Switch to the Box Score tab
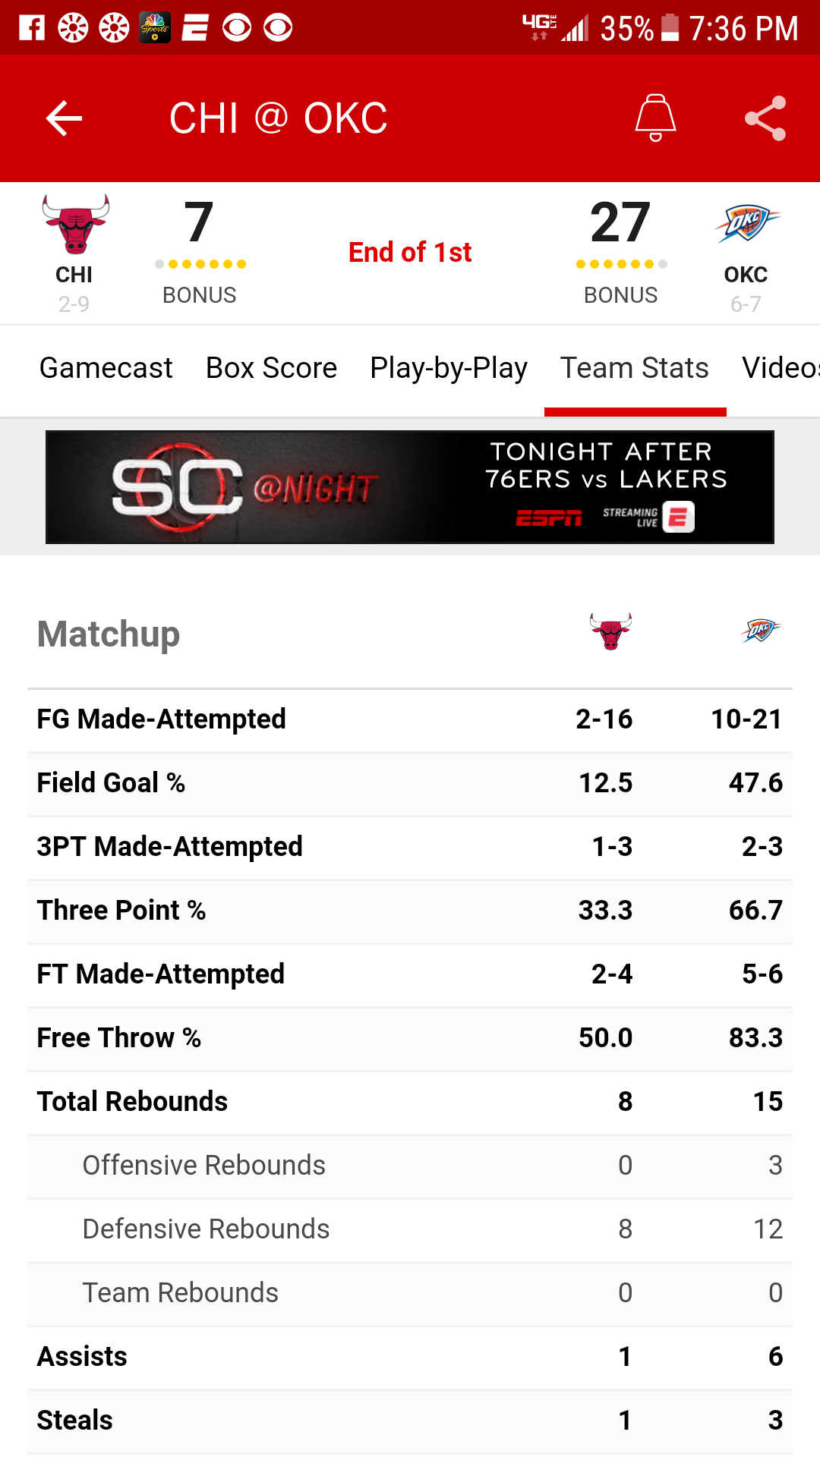Image resolution: width=820 pixels, height=1457 pixels. [x=272, y=368]
